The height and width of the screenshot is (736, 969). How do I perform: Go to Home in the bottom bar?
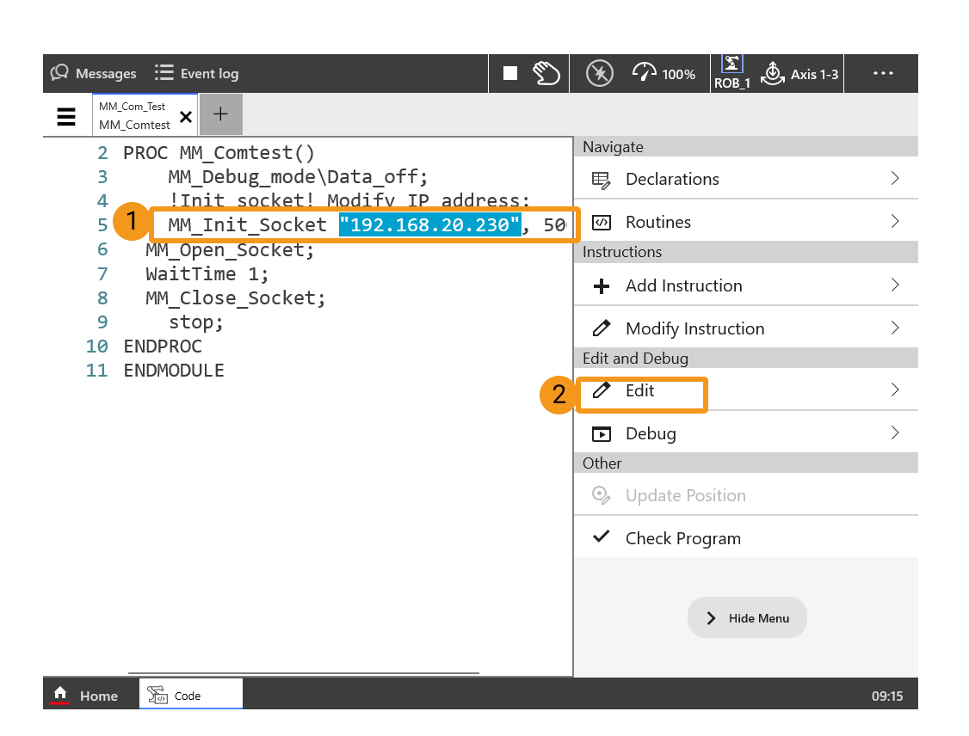[x=86, y=696]
